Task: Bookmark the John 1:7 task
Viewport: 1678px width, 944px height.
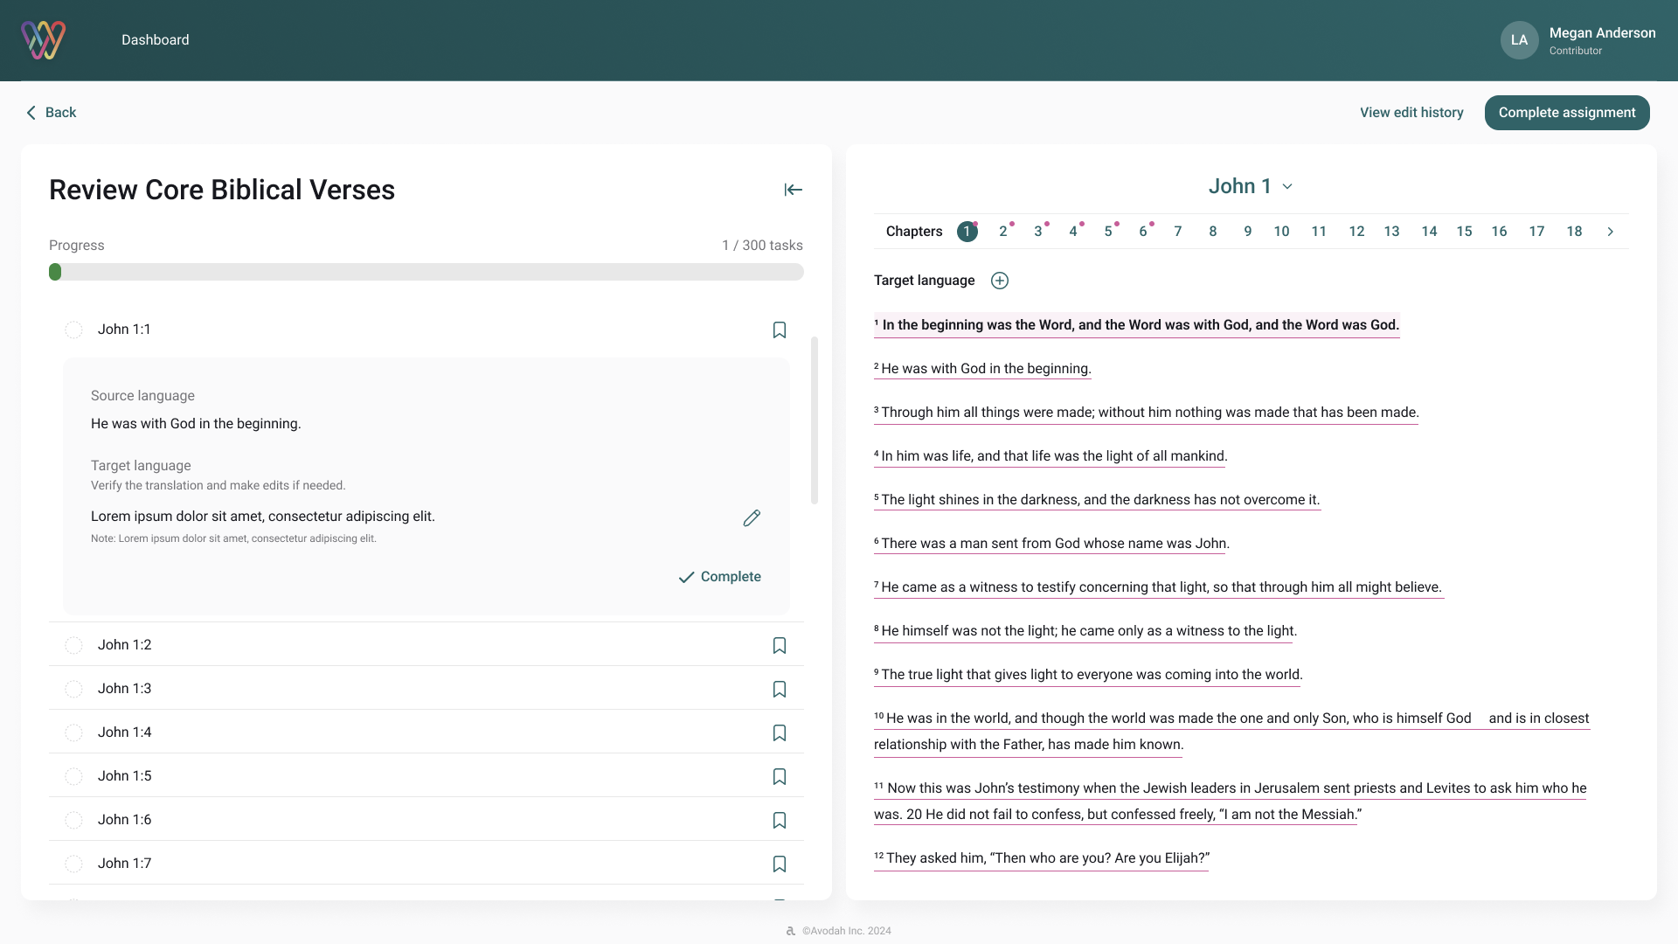Action: point(780,864)
